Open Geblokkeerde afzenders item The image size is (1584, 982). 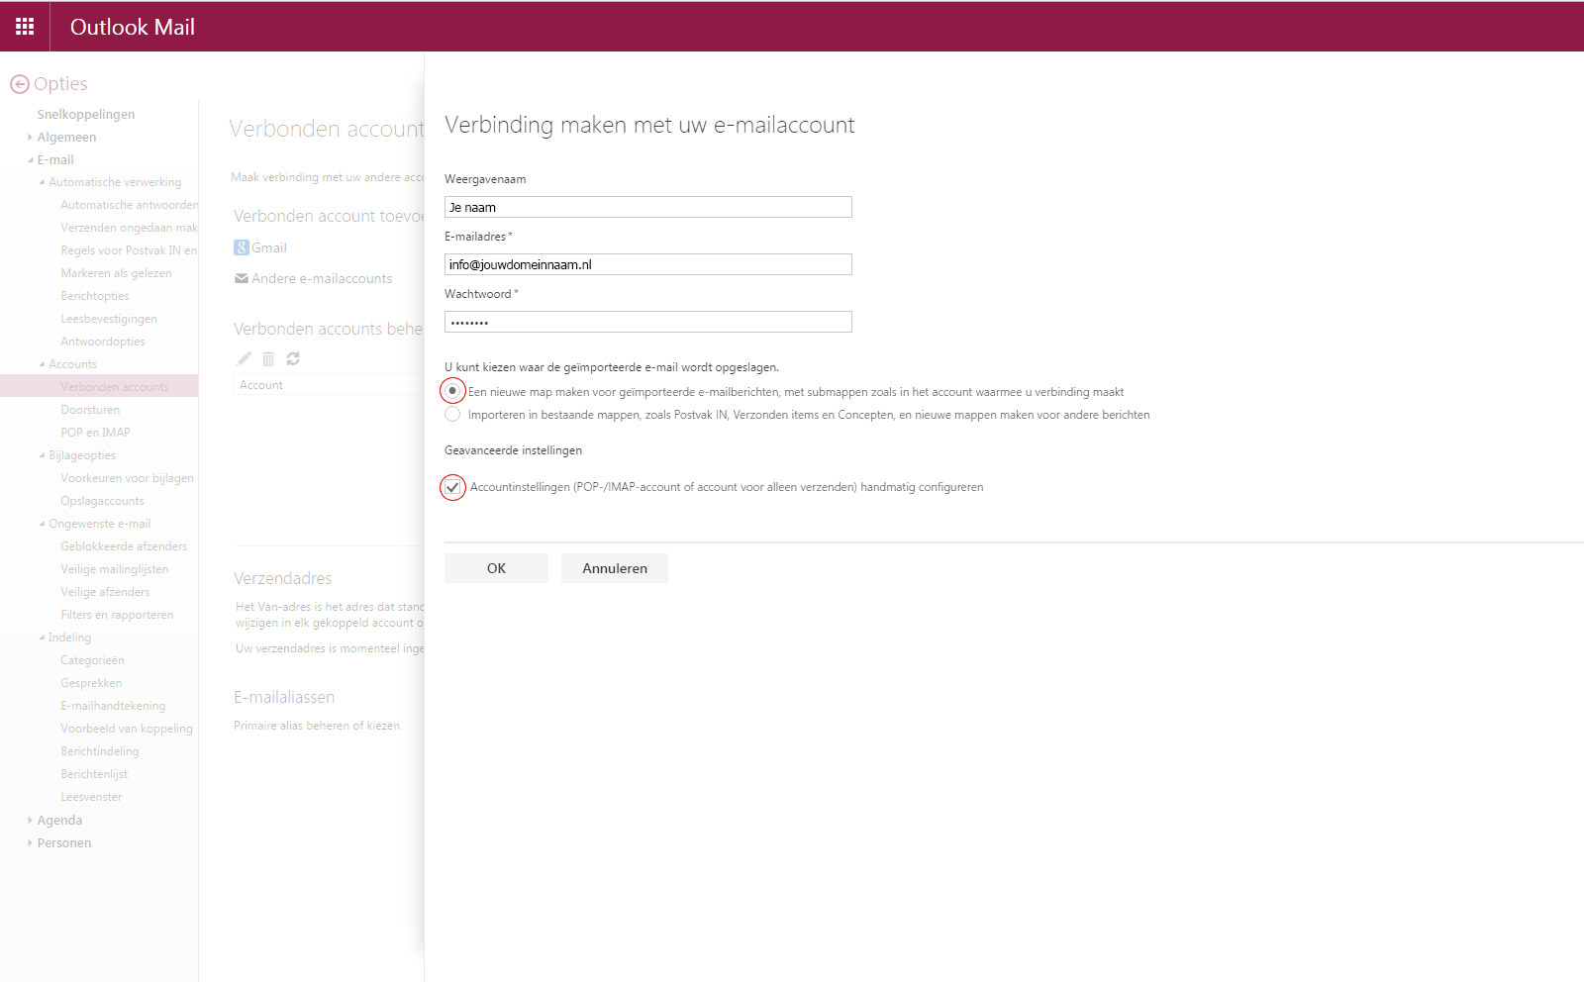[x=124, y=546]
